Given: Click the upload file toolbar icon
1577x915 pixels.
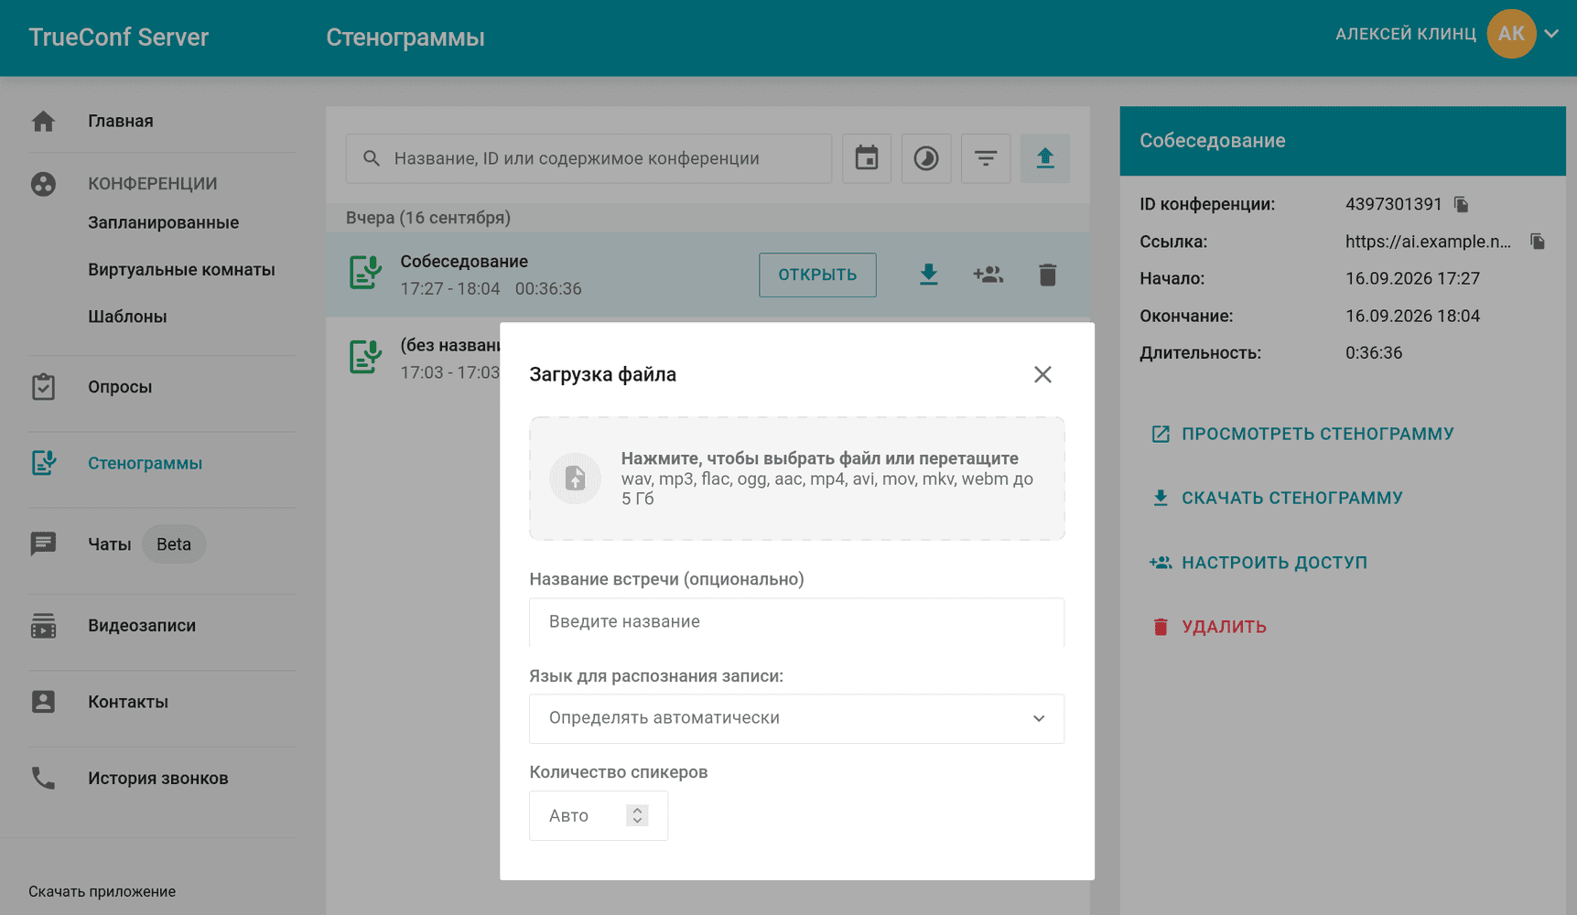Looking at the screenshot, I should point(1045,158).
